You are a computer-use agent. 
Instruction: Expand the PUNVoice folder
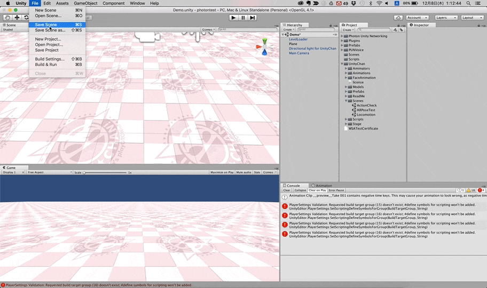(x=342, y=50)
